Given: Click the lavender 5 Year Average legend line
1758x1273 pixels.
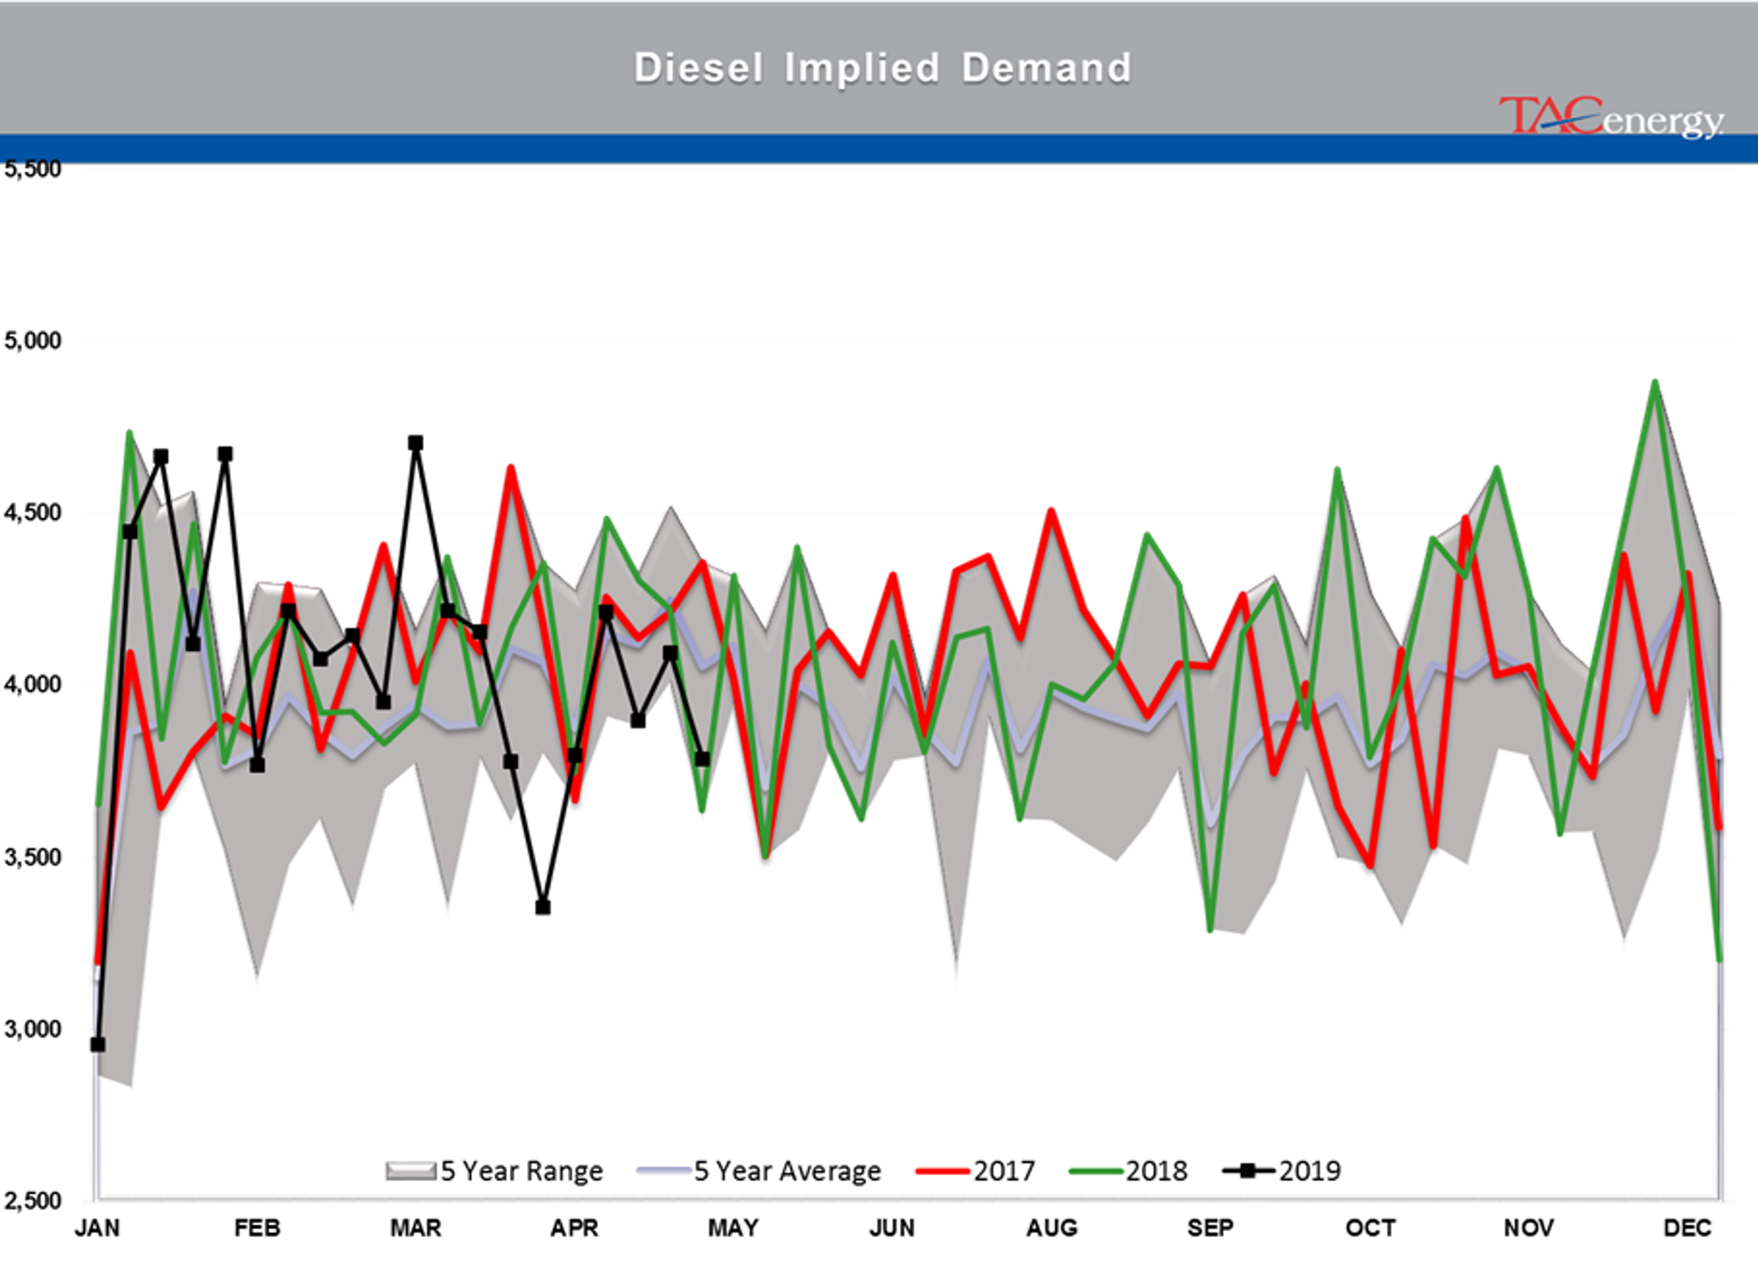Looking at the screenshot, I should (x=663, y=1171).
